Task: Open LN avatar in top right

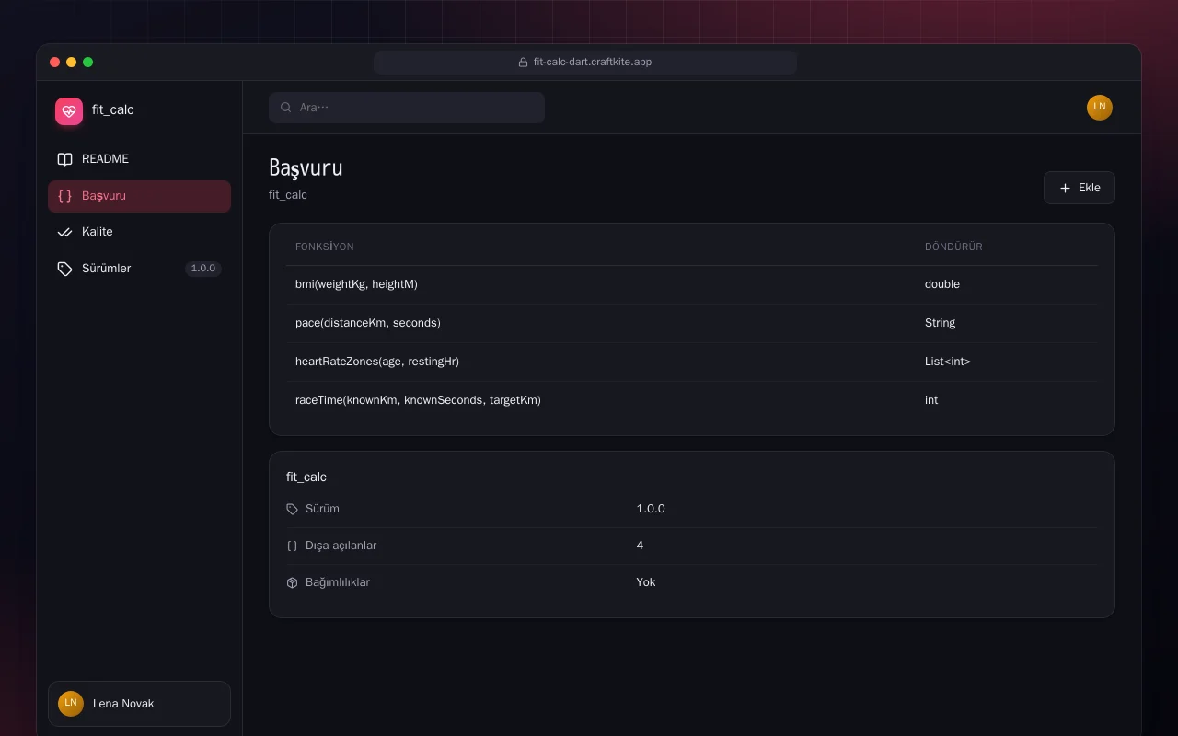Action: pyautogui.click(x=1100, y=108)
